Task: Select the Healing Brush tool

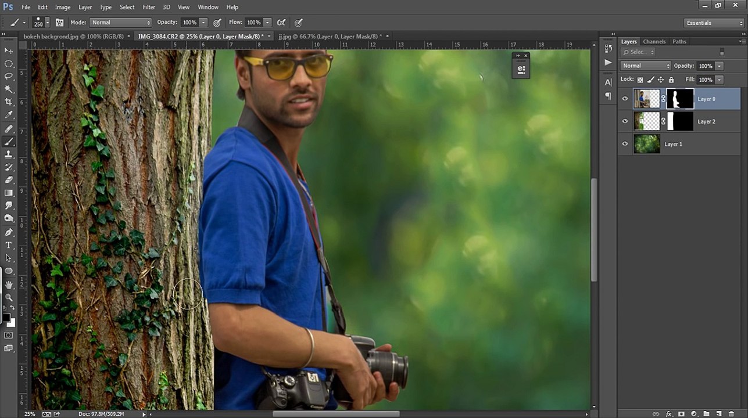Action: [9, 129]
